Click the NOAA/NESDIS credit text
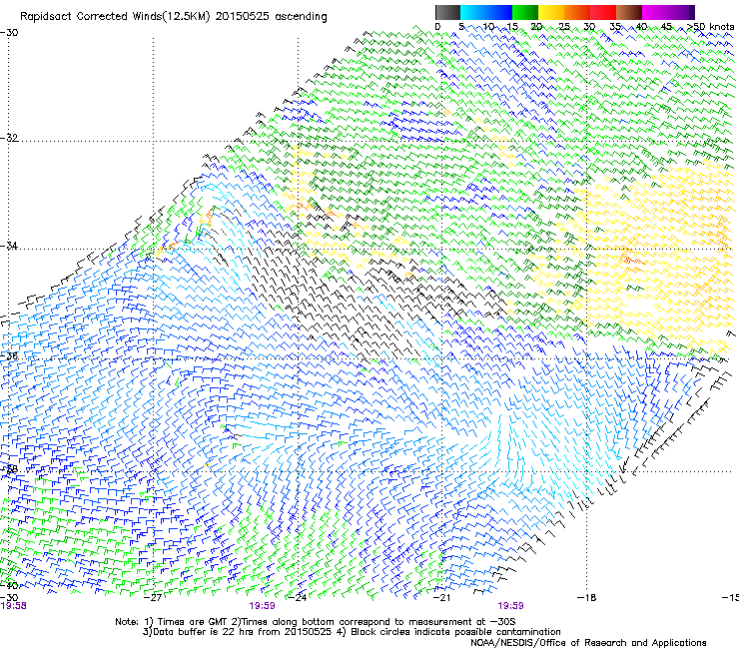 click(588, 643)
